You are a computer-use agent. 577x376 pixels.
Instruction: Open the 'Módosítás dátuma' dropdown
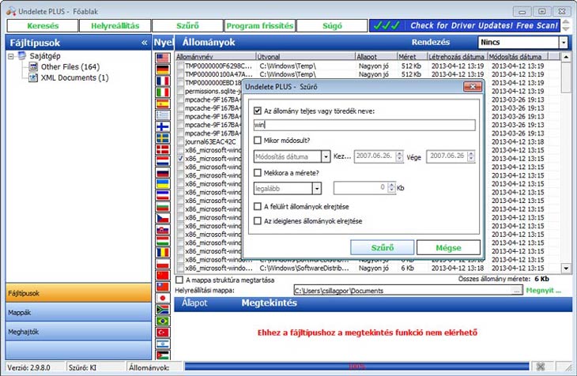(x=326, y=156)
